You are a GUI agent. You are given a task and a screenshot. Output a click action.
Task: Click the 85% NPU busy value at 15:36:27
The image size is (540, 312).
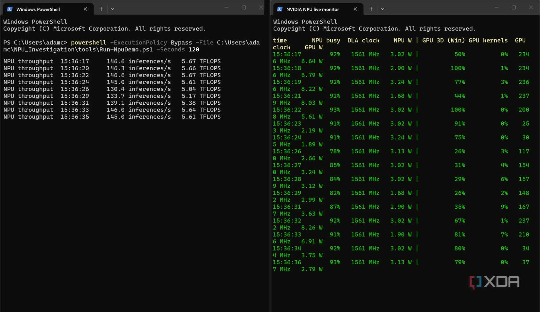tap(335, 165)
